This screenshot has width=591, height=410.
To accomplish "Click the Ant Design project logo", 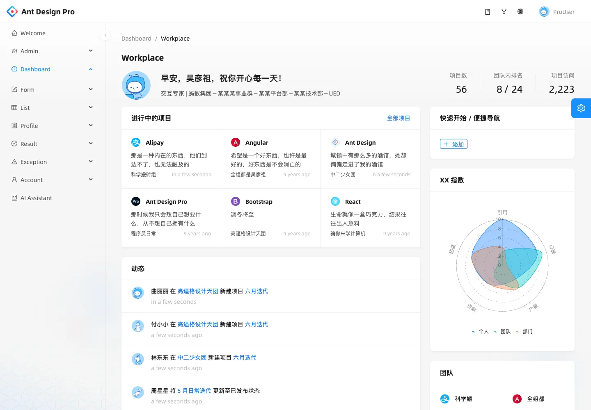I will [x=335, y=142].
